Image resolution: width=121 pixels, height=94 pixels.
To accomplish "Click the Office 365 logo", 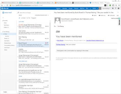I will pyautogui.click(x=5, y=8).
